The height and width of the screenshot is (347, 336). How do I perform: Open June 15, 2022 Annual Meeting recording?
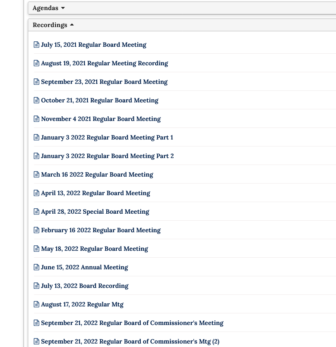85,267
